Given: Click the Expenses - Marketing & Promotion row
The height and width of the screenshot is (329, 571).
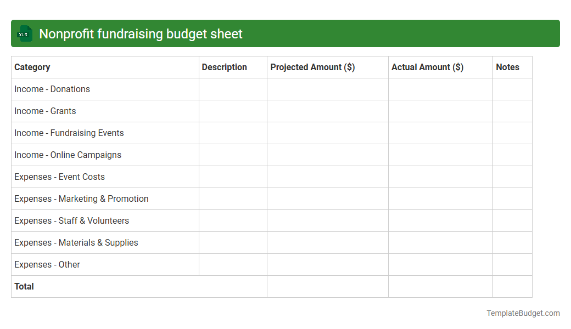Looking at the screenshot, I should point(81,198).
